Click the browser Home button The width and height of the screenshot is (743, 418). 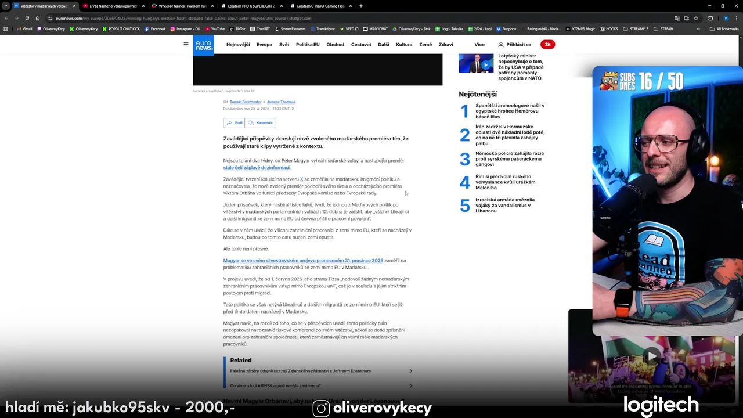click(38, 18)
